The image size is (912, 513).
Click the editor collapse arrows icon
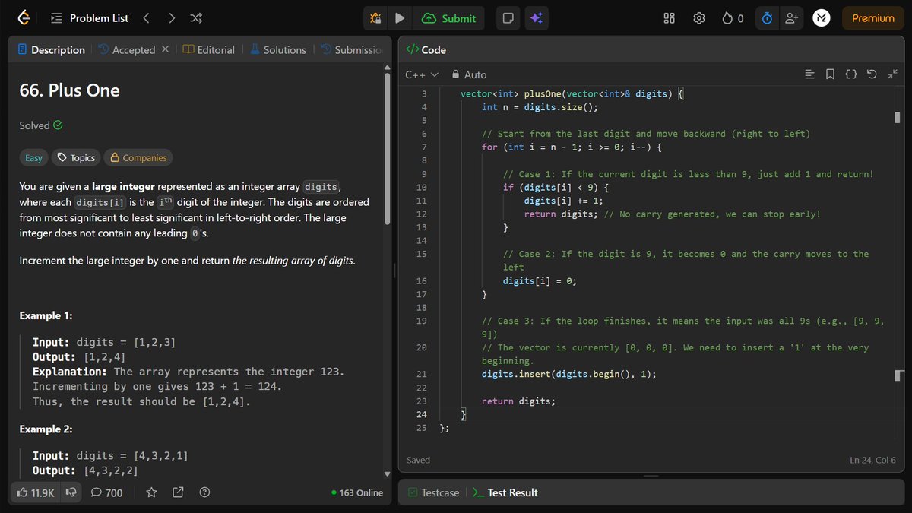[x=892, y=74]
